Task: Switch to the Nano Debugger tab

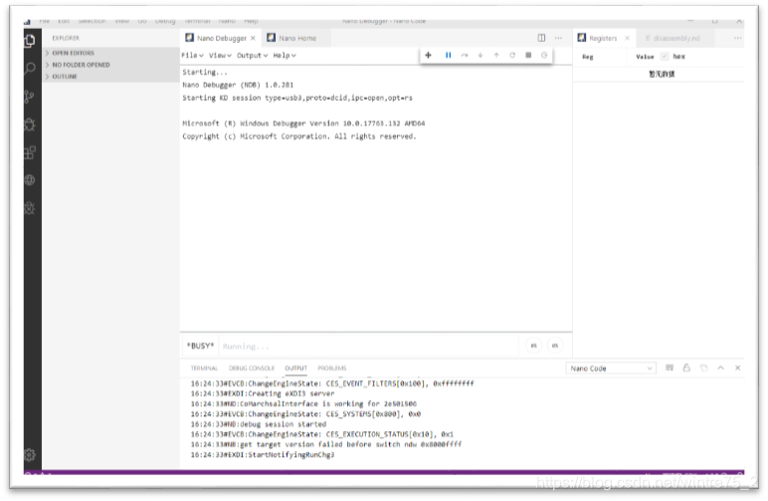Action: pos(221,38)
